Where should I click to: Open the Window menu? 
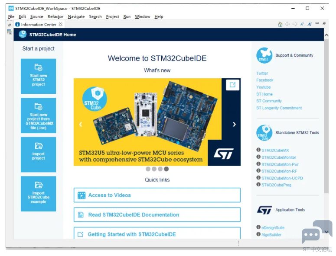(142, 16)
